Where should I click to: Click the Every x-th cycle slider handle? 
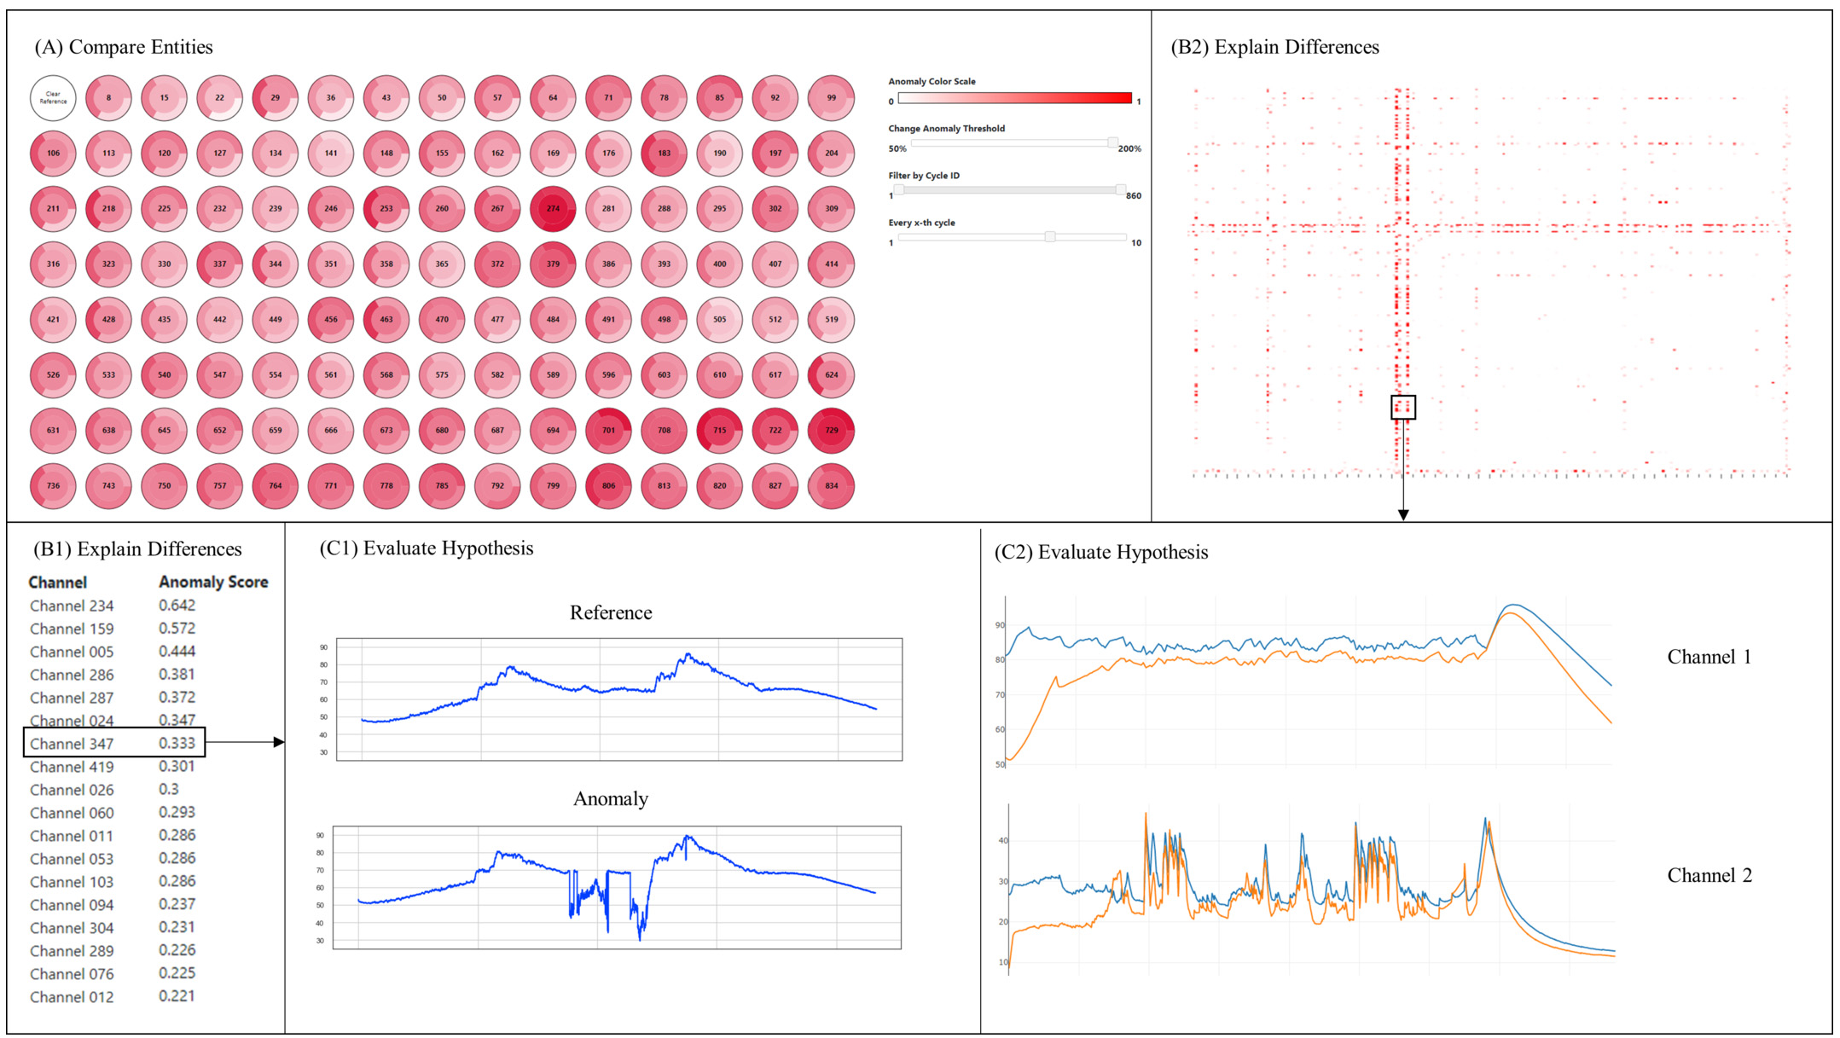click(x=1050, y=236)
